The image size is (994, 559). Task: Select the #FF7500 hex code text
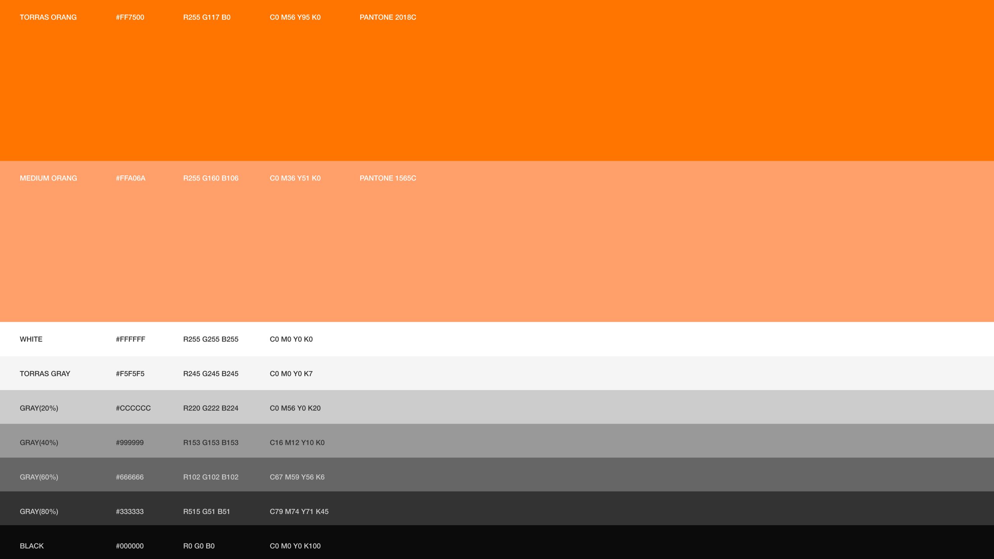(x=130, y=17)
